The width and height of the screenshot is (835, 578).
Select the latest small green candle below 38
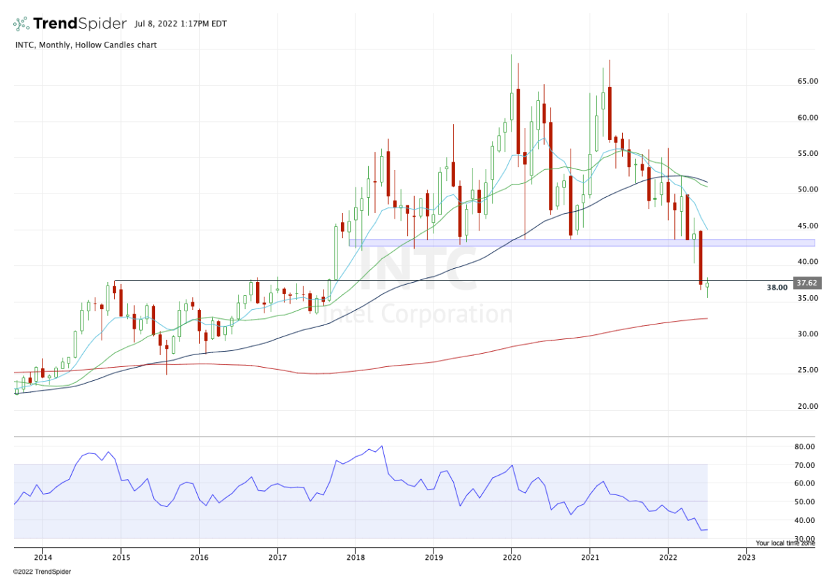[x=707, y=286]
